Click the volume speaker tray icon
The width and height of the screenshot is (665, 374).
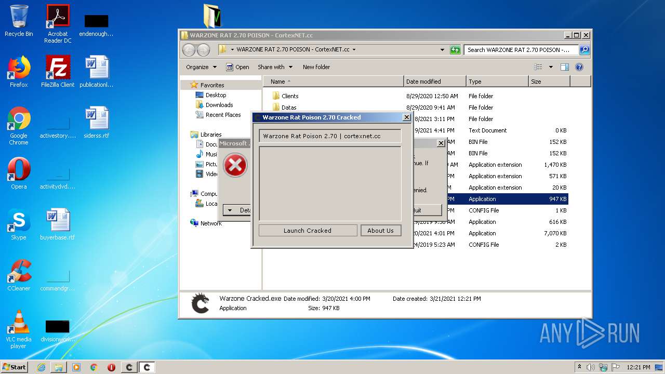[x=591, y=367]
